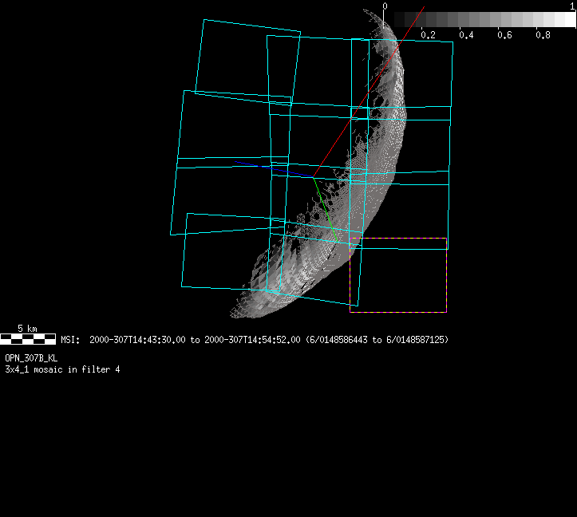This screenshot has height=517, width=577.
Task: Click the blue dashed vector line
Action: (x=271, y=168)
